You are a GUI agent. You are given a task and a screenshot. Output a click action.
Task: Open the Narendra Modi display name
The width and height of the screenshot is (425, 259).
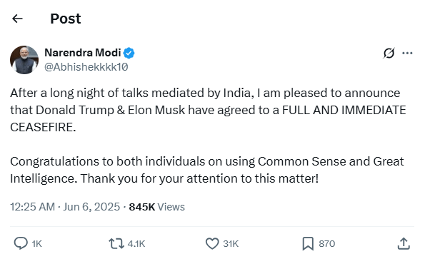83,53
